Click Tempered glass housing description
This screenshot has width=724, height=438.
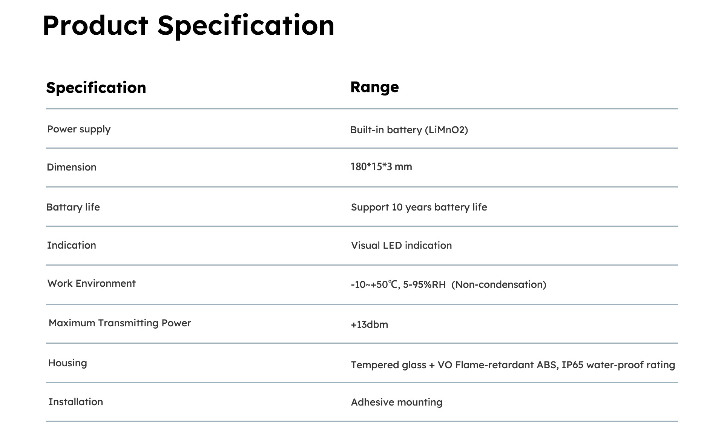[x=513, y=365]
